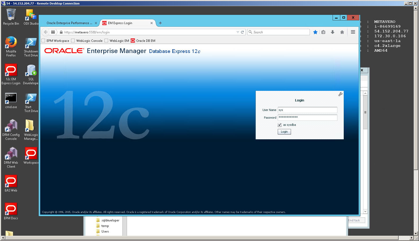Viewport: 419px width, 241px height.
Task: Click the Oracle logo in header
Action: pos(64,51)
